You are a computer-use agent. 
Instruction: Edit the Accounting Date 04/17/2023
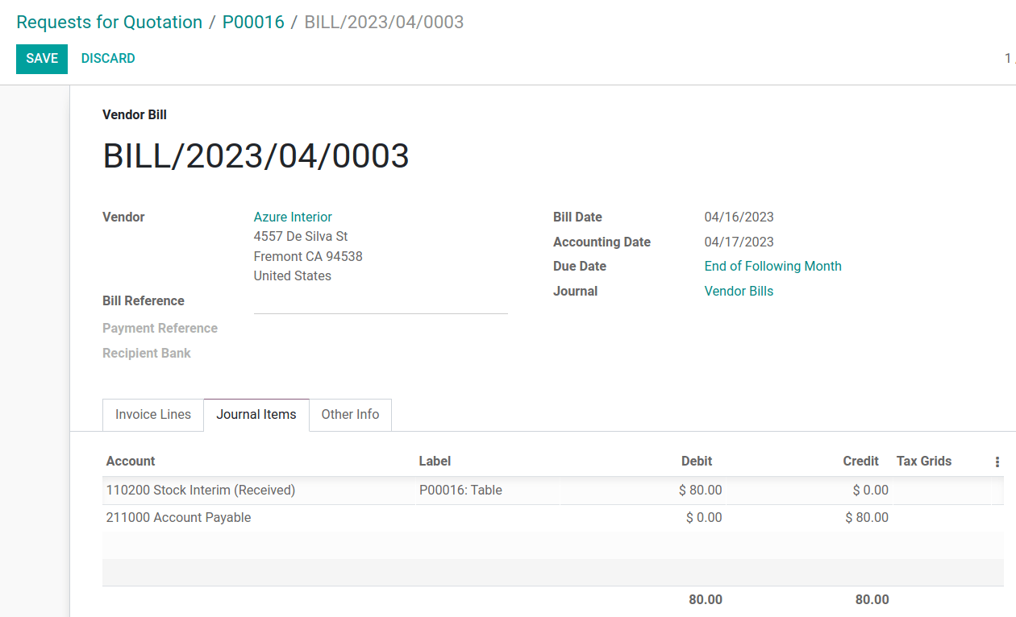point(738,242)
